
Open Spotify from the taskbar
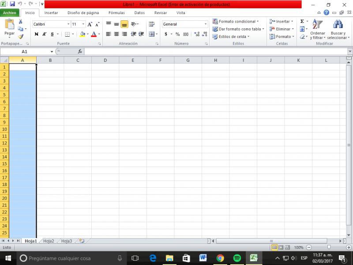[237, 258]
